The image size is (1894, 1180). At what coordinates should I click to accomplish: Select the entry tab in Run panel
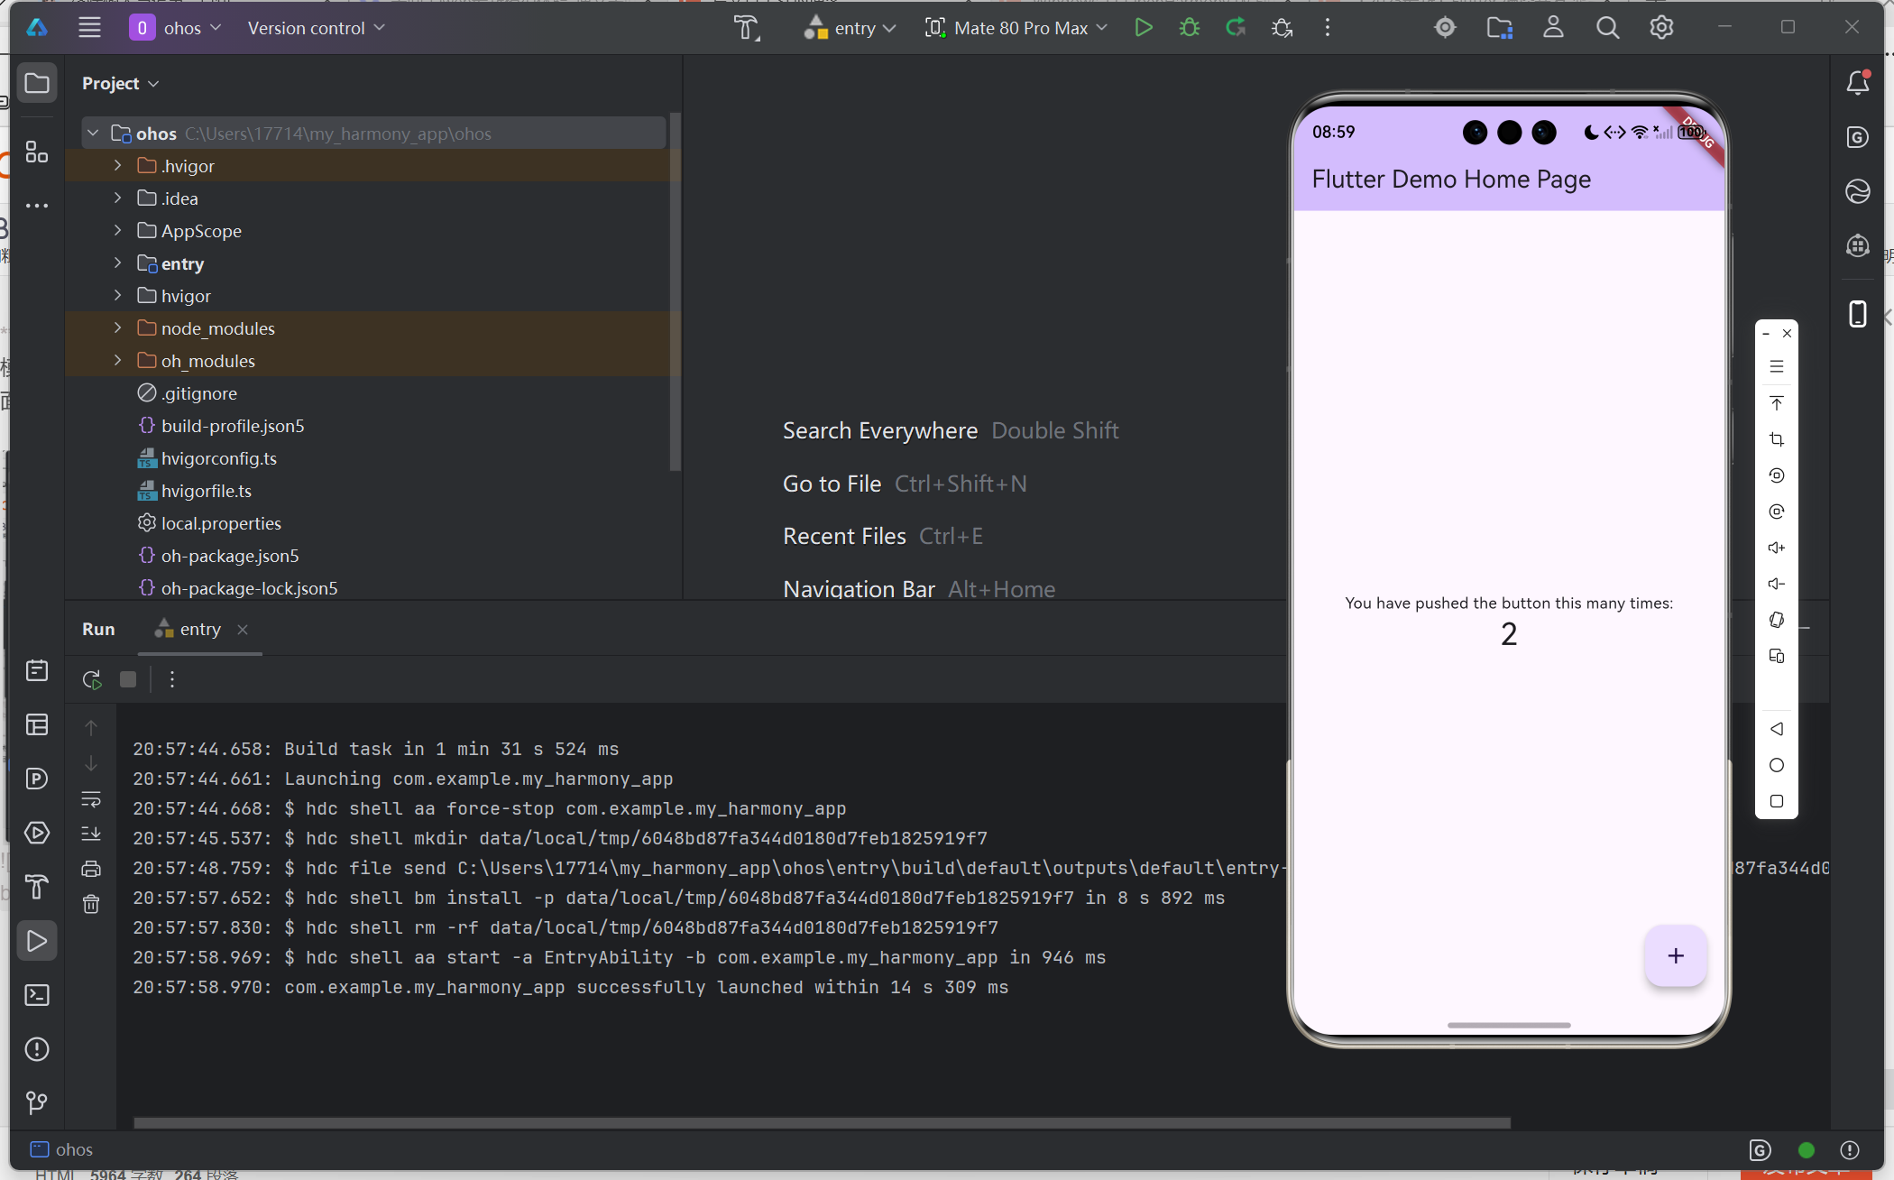[x=199, y=630]
